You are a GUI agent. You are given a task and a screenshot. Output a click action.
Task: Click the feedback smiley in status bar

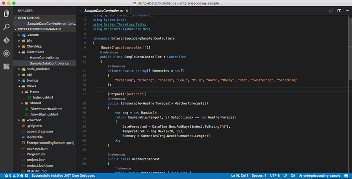[346, 176]
